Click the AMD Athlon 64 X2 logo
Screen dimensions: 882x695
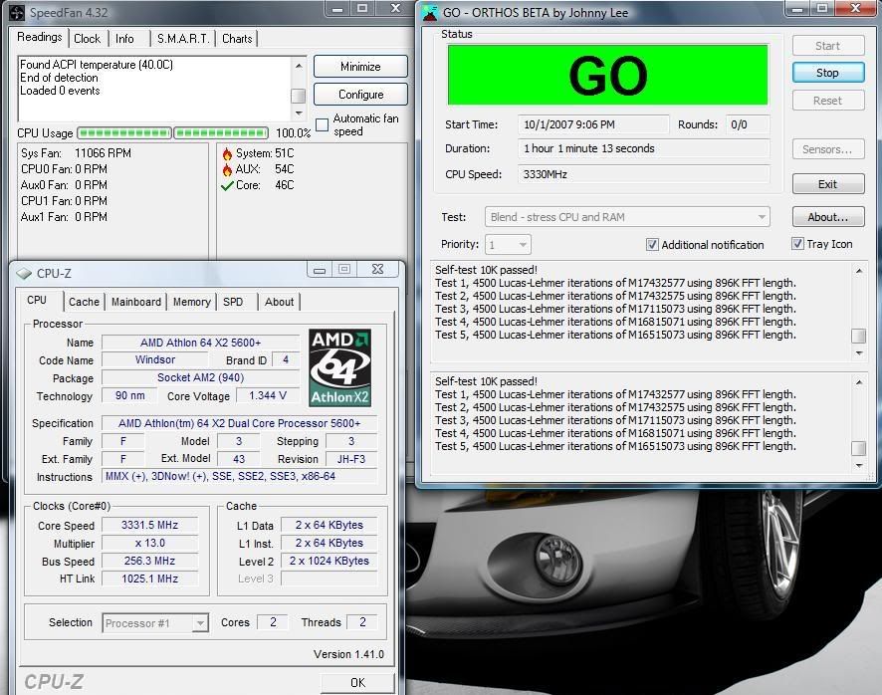[x=339, y=368]
